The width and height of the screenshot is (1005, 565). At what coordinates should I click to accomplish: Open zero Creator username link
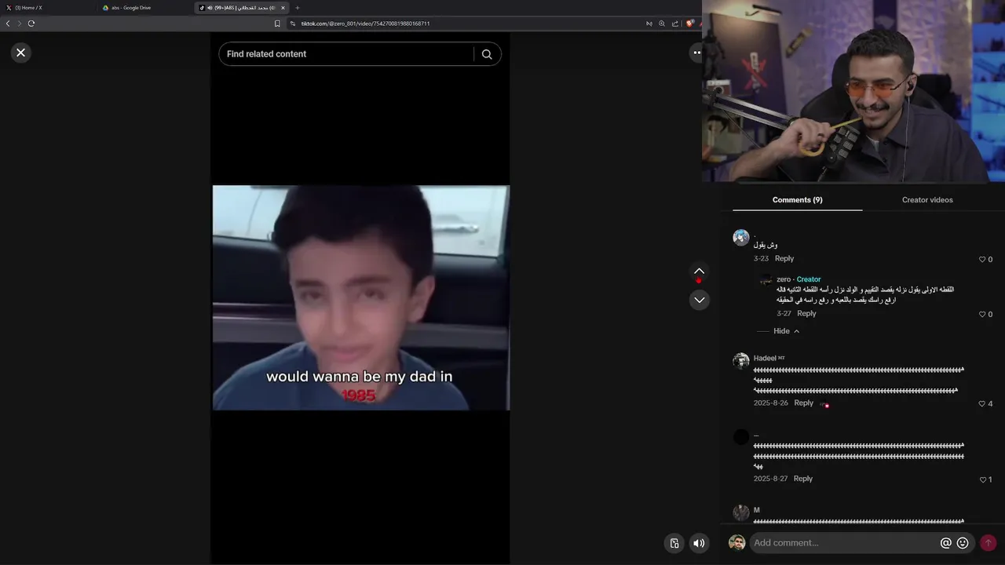tap(784, 279)
